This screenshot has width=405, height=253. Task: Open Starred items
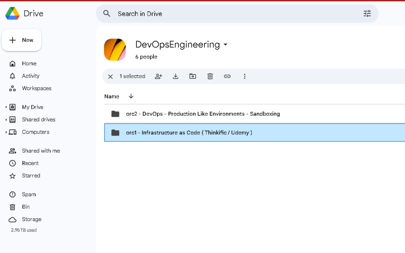[31, 175]
